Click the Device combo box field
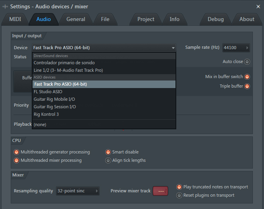 click(104, 48)
